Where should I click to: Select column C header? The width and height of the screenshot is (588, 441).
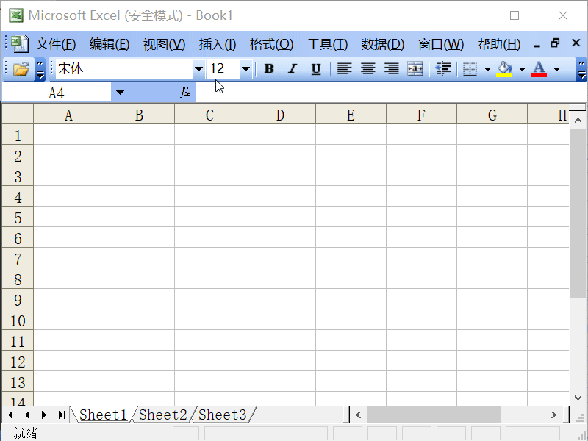point(209,115)
